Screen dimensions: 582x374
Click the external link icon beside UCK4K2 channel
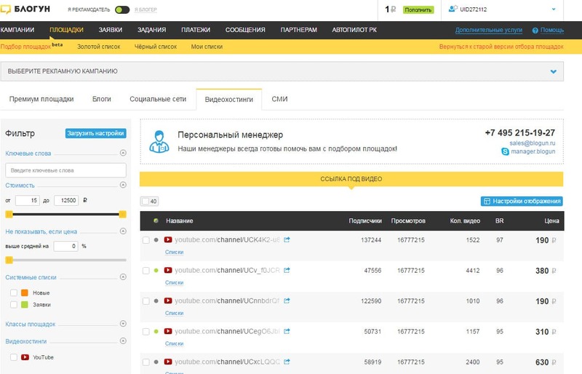click(287, 239)
